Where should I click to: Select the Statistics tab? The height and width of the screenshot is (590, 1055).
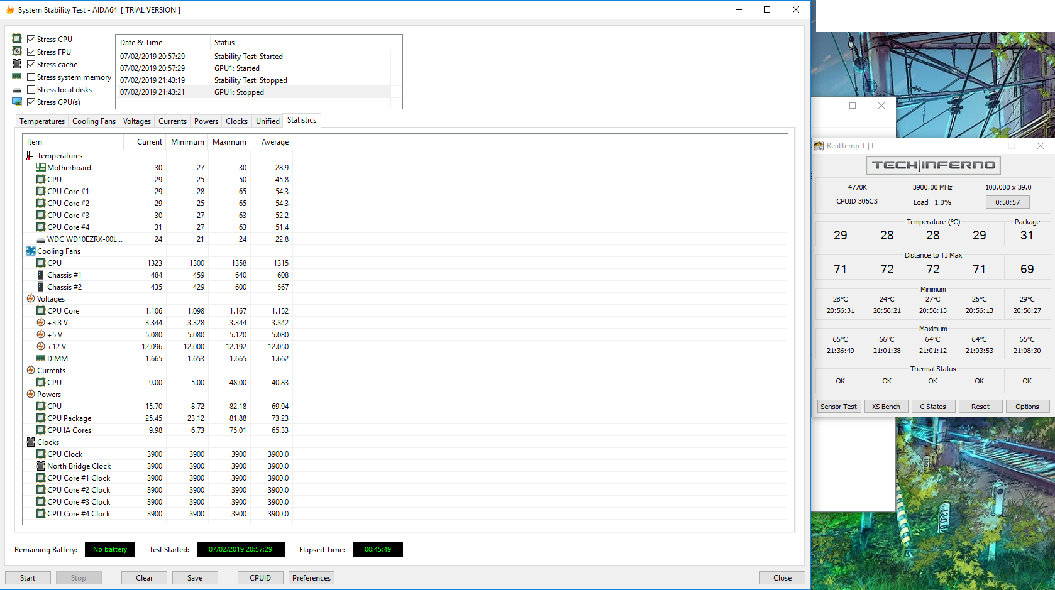(x=302, y=120)
